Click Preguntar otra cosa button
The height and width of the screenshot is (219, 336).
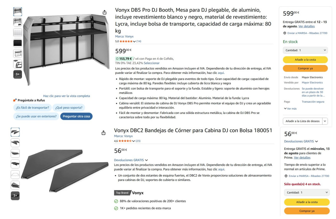[x=76, y=116]
